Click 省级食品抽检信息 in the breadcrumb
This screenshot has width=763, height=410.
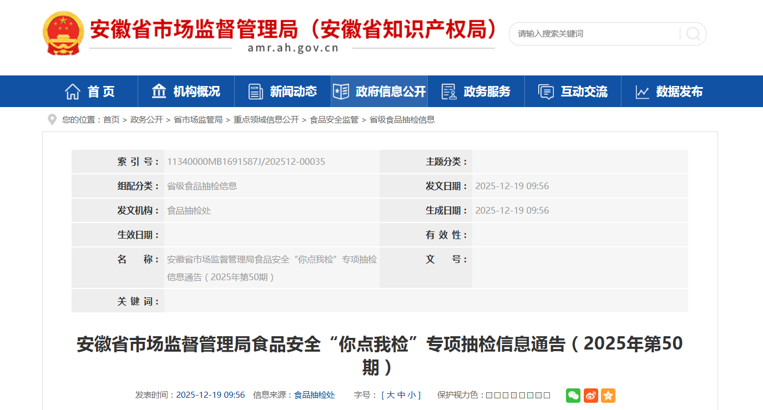(x=402, y=120)
